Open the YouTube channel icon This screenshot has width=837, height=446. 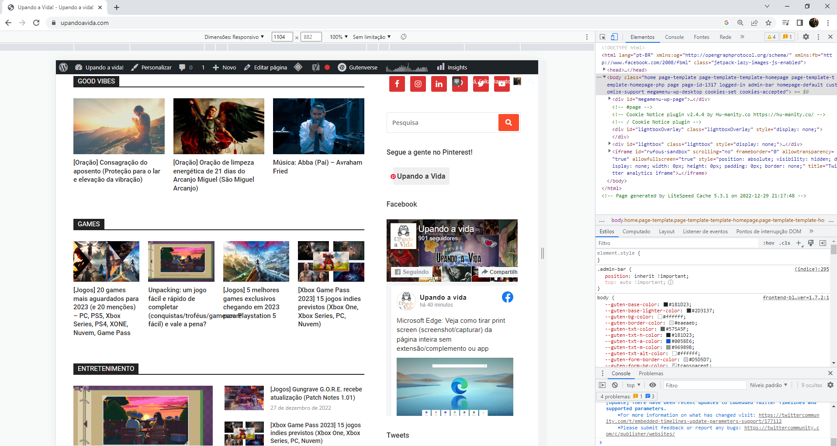pos(502,84)
